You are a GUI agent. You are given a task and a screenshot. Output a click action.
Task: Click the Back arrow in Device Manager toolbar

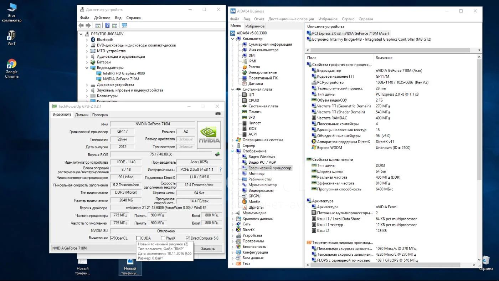(x=81, y=26)
